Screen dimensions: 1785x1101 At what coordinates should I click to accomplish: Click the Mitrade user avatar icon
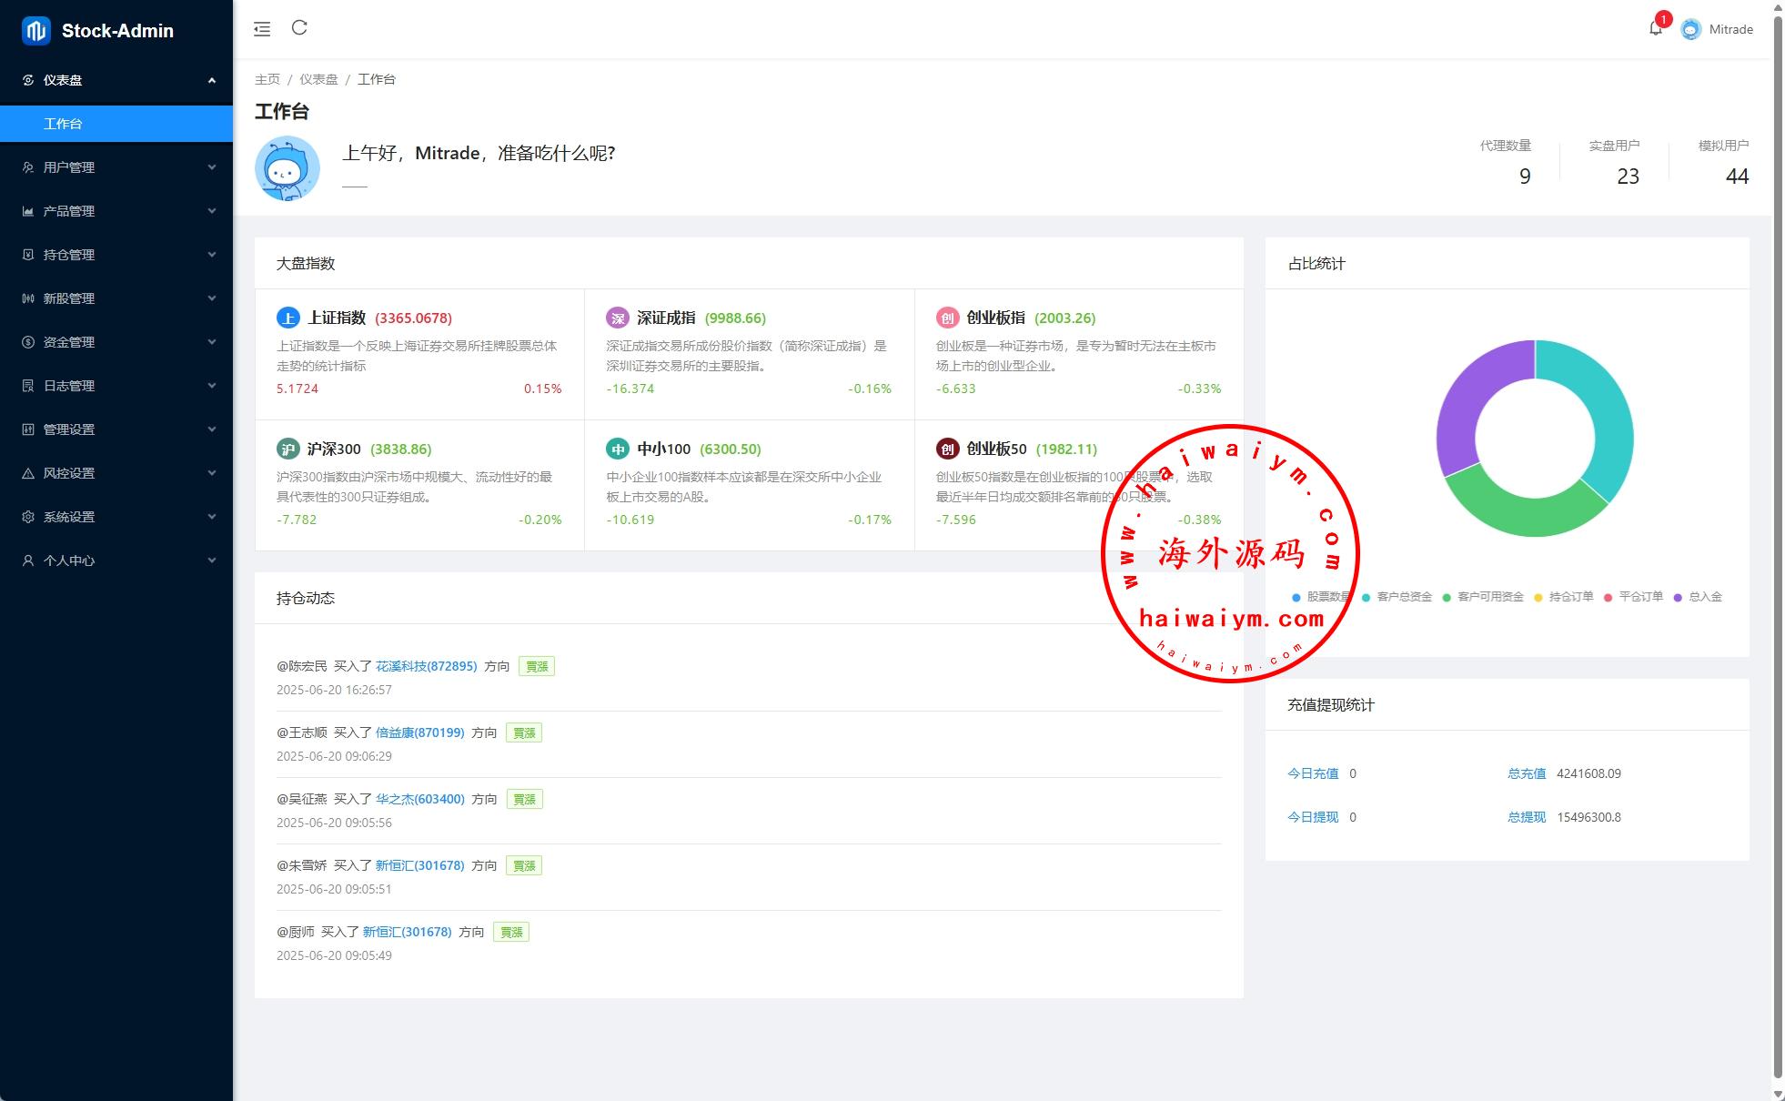[1690, 29]
